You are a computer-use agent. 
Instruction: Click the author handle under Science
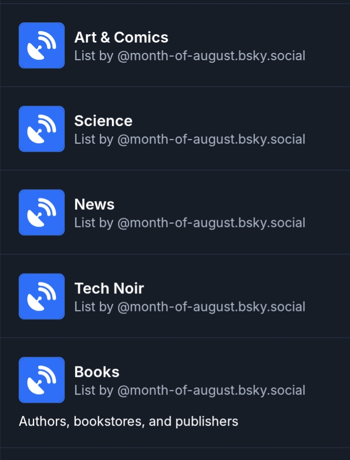211,139
